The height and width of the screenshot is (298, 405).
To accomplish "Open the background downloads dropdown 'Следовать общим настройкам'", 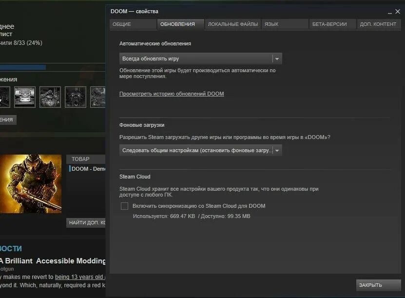I will (200, 150).
